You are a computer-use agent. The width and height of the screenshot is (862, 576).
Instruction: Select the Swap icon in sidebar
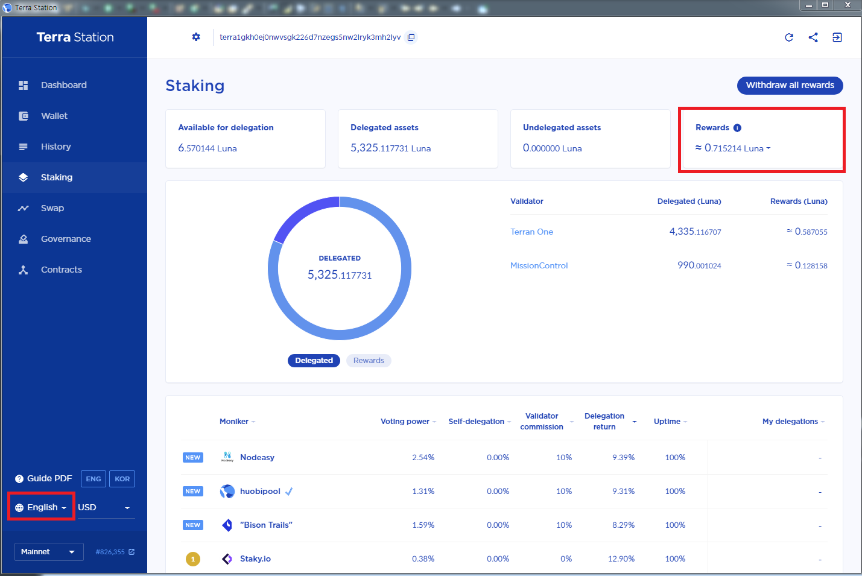(x=23, y=208)
